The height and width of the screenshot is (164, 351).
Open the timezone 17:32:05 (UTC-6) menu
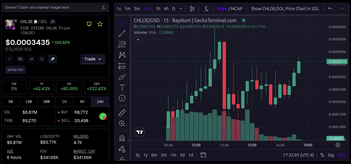[x=298, y=155]
